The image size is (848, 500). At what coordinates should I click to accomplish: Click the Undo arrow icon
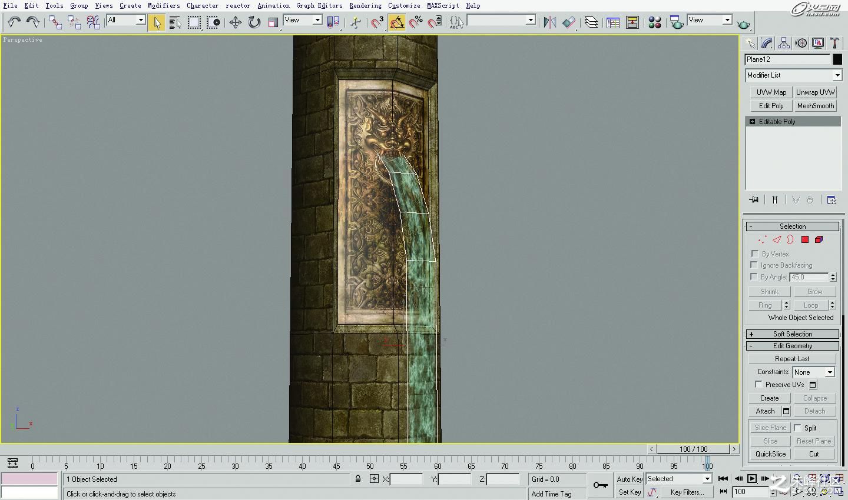[14, 22]
